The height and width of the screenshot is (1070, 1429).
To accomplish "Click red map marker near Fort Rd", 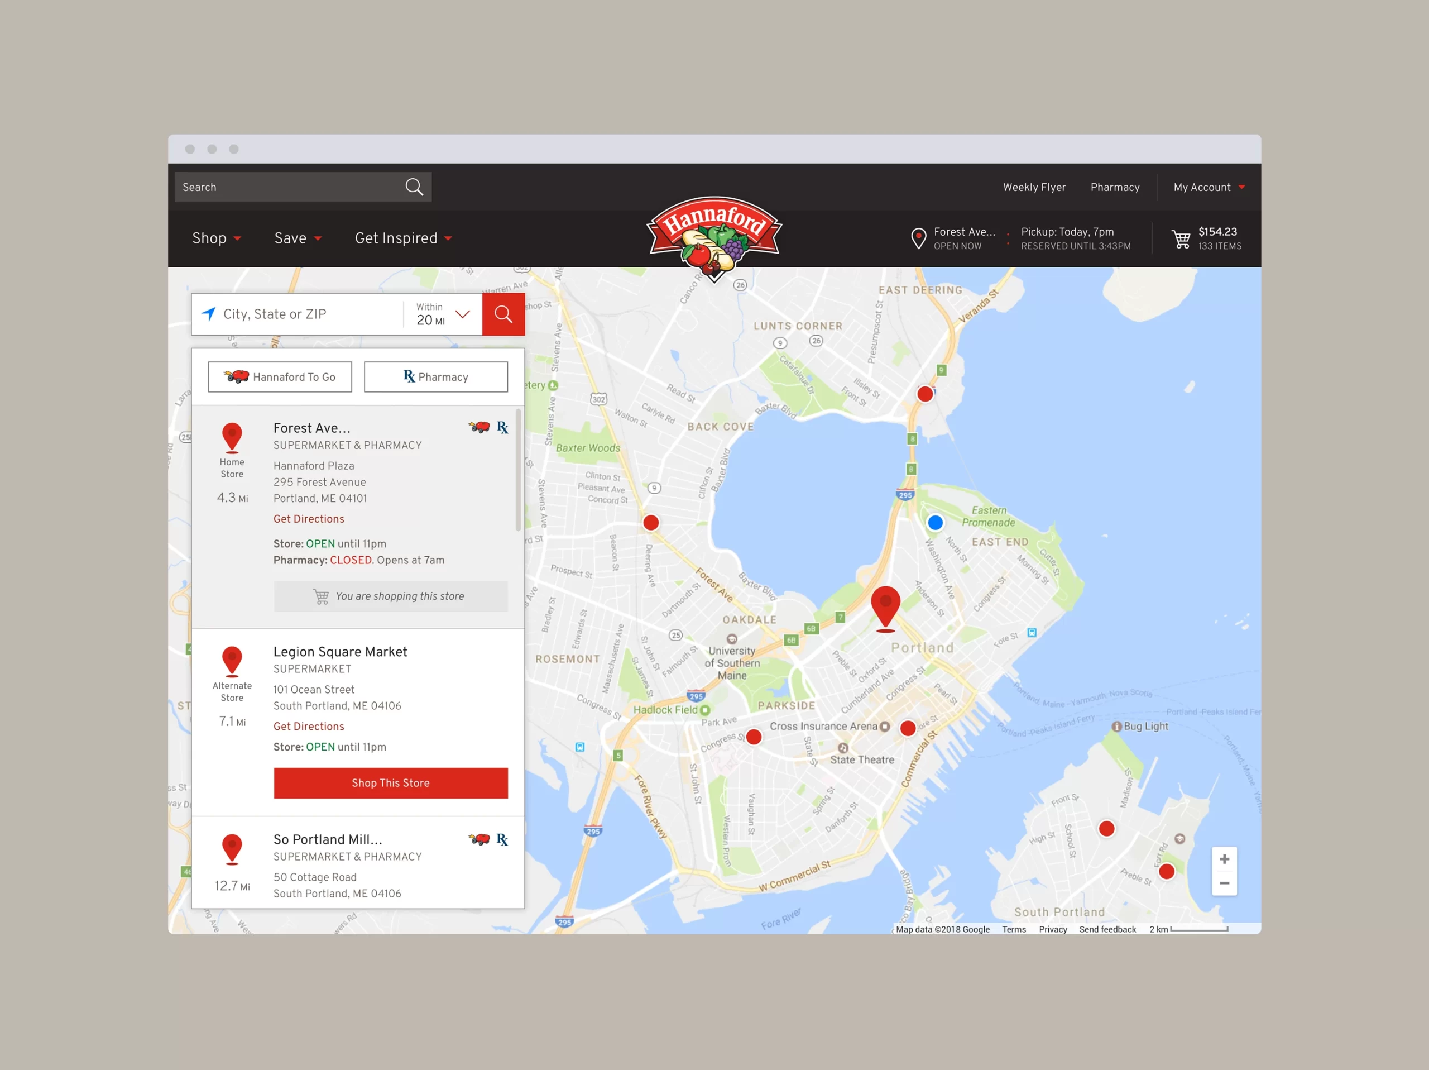I will pyautogui.click(x=1167, y=872).
